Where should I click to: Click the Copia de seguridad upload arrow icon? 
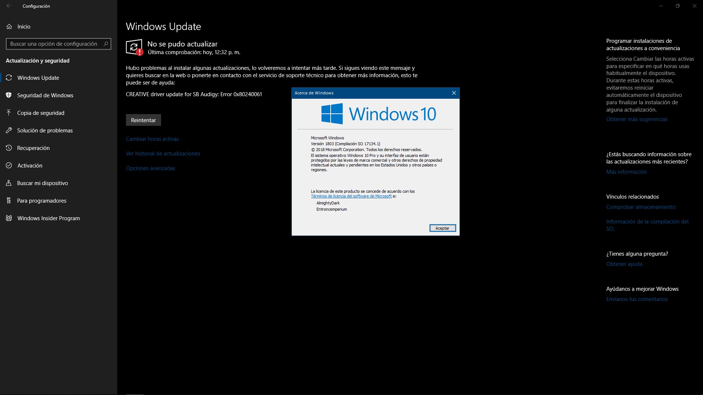[9, 113]
